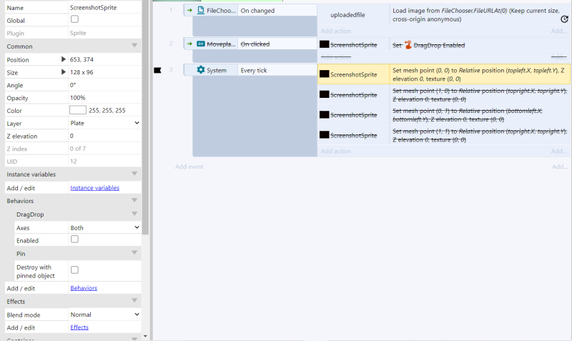This screenshot has width=572, height=341.
Task: Click Add action under event 1
Action: click(336, 31)
